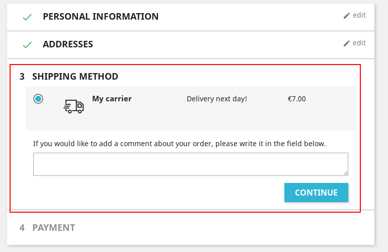This screenshot has width=388, height=252.
Task: Click the step number 4 label
Action: (22, 228)
